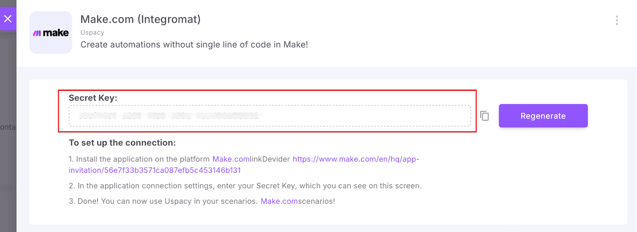Screen dimensions: 637x232
Task: Focus the Secret Key field
Action: [358, 116]
